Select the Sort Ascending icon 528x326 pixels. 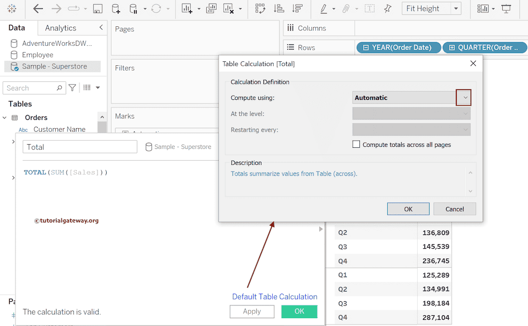pos(278,8)
